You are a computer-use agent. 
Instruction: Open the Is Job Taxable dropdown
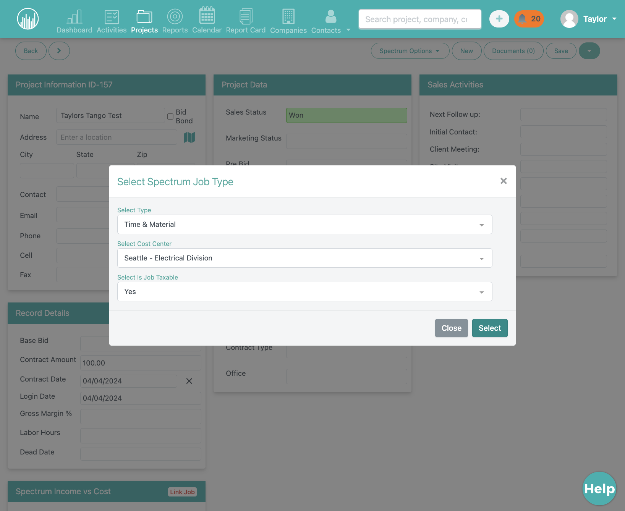(305, 292)
